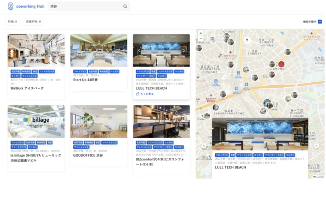Image resolution: width=326 pixels, height=203 pixels.
Task: Zoom out the map with minus button
Action: [201, 39]
